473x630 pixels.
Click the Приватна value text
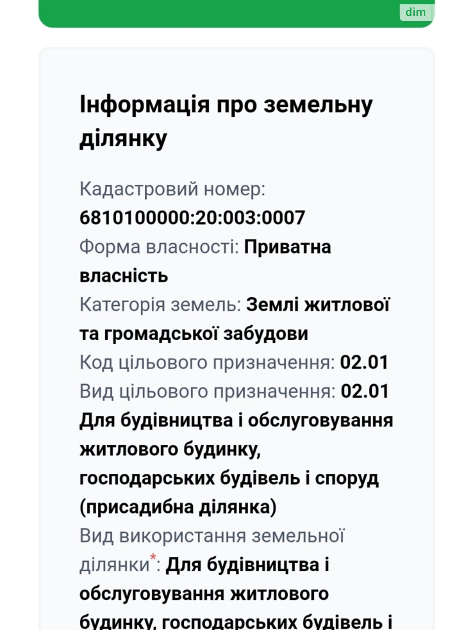point(287,247)
